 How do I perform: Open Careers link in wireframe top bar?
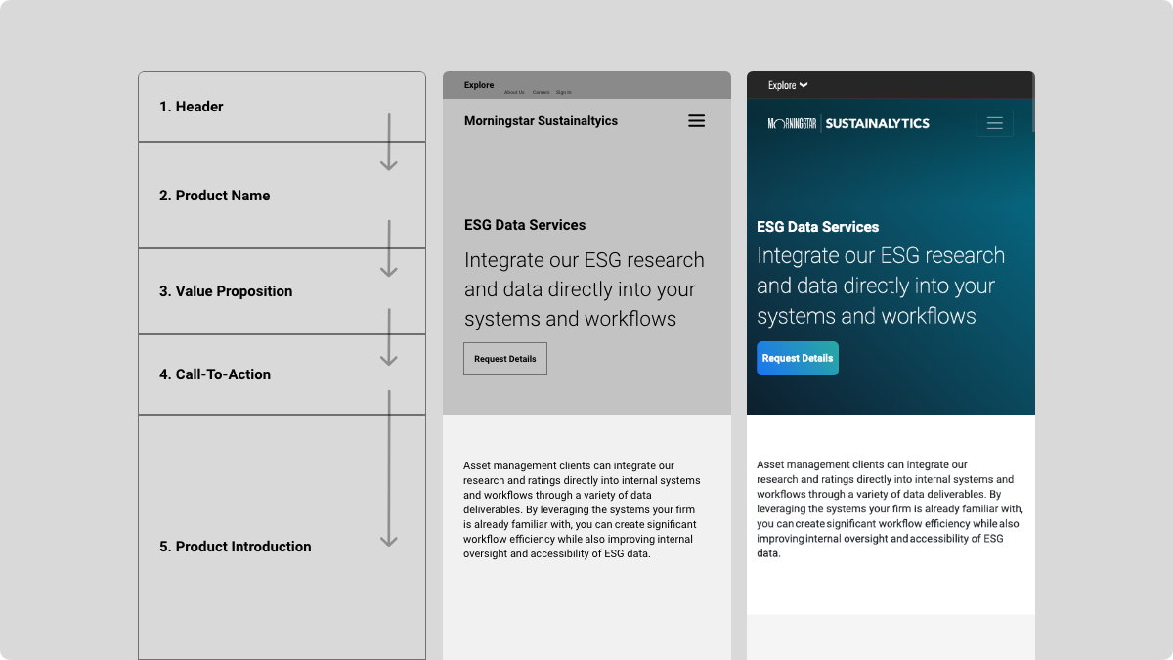[541, 92]
